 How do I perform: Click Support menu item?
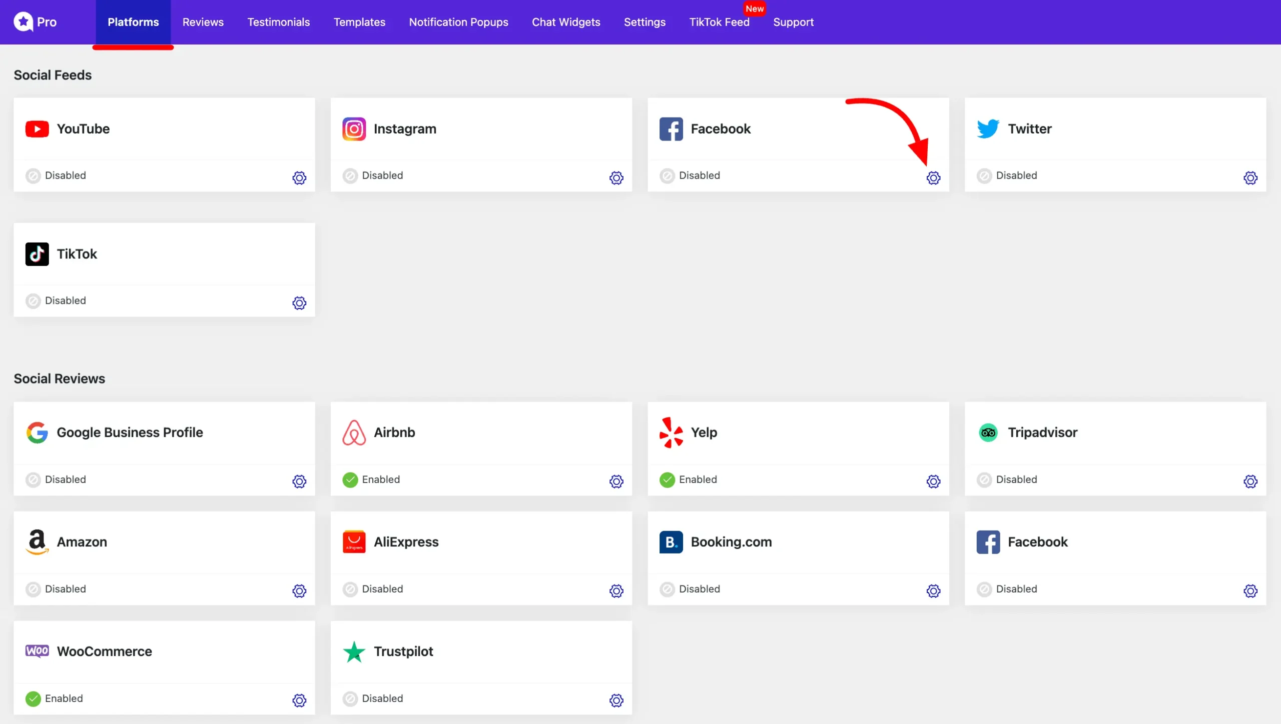pos(794,22)
